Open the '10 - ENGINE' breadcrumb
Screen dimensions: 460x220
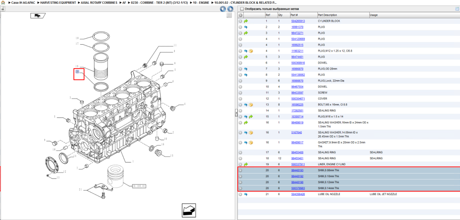[x=201, y=2]
